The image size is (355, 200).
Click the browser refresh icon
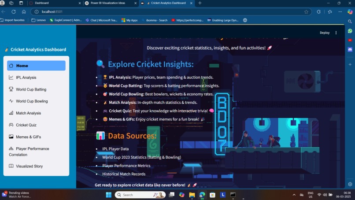(14, 12)
